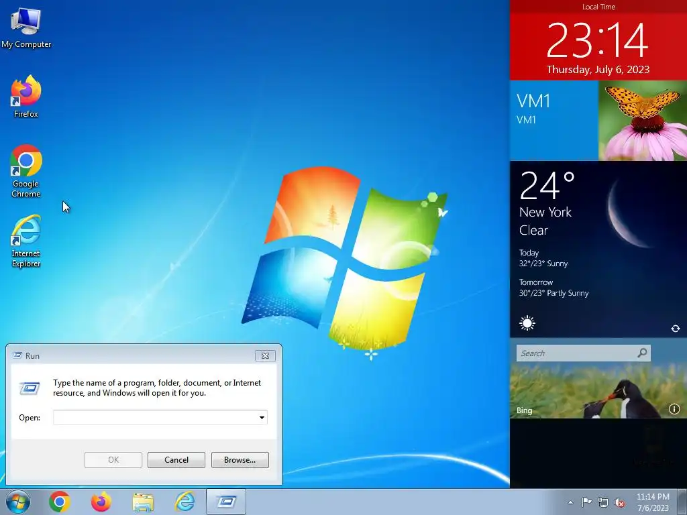687x515 pixels.
Task: Click the search magnifier icon
Action: tap(642, 353)
